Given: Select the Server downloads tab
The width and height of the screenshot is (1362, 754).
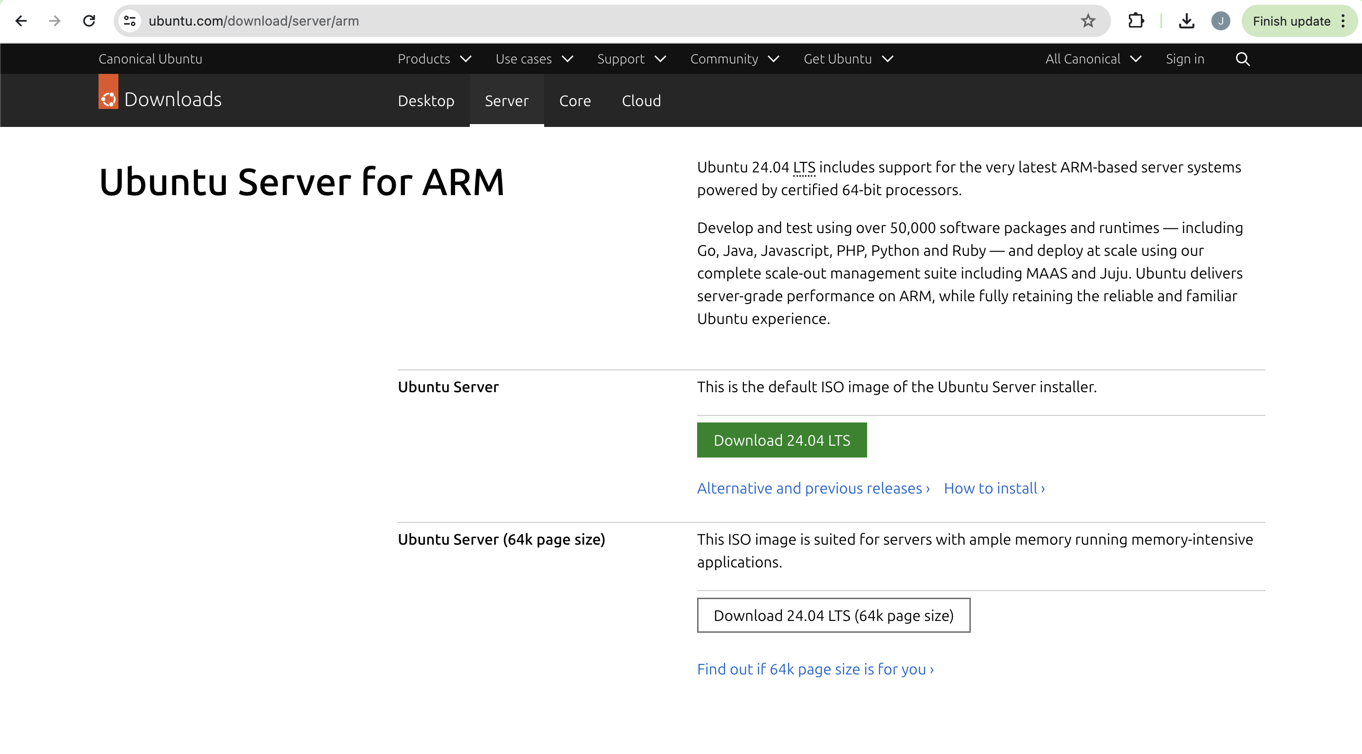Looking at the screenshot, I should [507, 100].
